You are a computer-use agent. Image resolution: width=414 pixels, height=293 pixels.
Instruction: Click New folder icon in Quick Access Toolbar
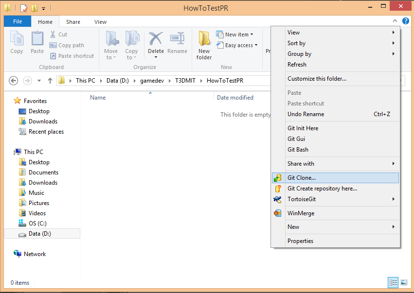(x=34, y=8)
